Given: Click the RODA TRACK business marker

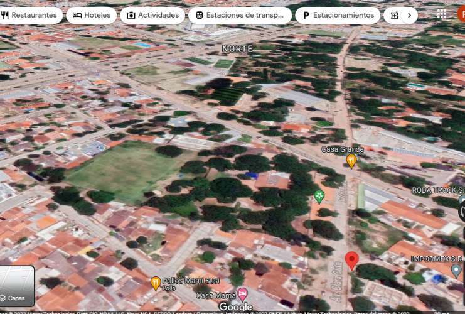Looking at the screenshot, I should click(x=461, y=202).
